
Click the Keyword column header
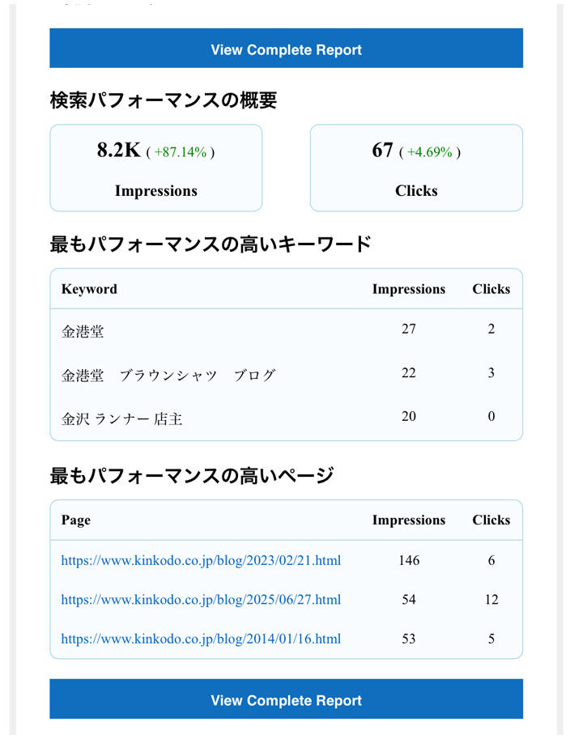89,289
